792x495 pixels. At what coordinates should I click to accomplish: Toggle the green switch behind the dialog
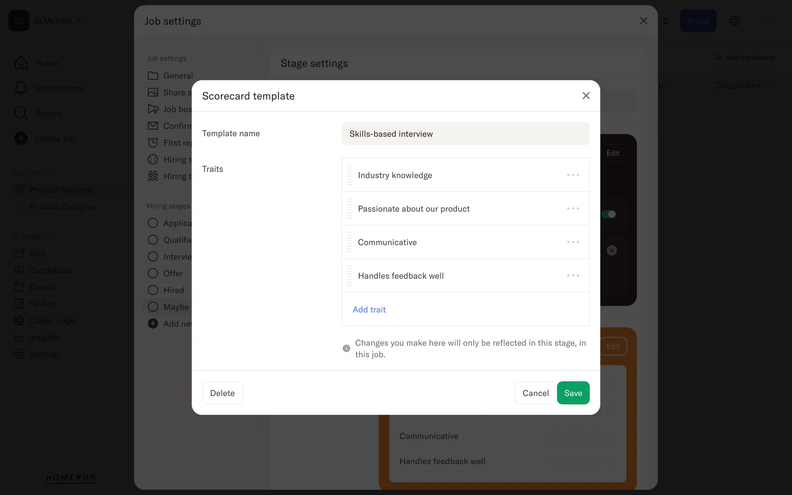pos(608,214)
